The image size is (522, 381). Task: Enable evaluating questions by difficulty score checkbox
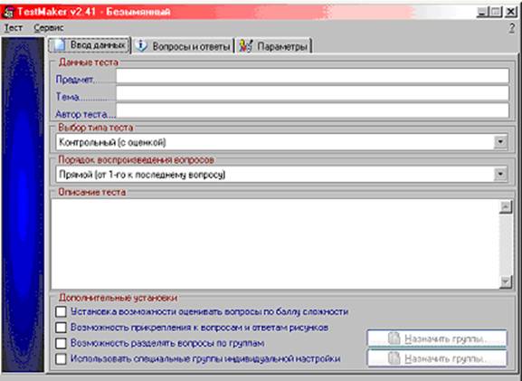click(x=61, y=312)
